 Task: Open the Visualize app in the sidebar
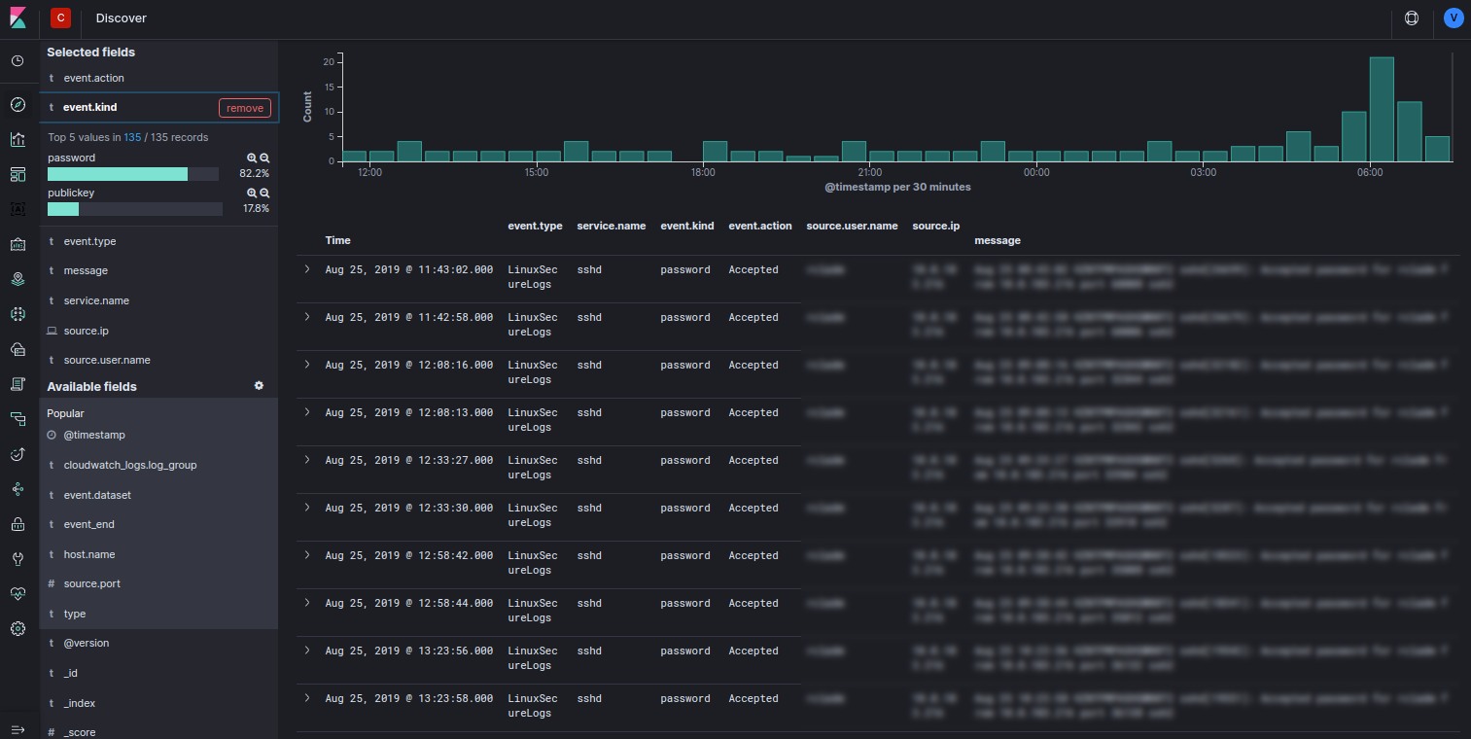pos(18,139)
